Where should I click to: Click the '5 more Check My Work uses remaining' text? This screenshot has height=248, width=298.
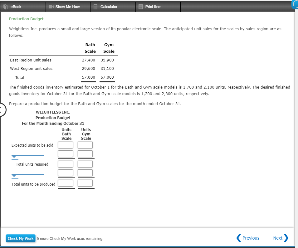pyautogui.click(x=70, y=239)
